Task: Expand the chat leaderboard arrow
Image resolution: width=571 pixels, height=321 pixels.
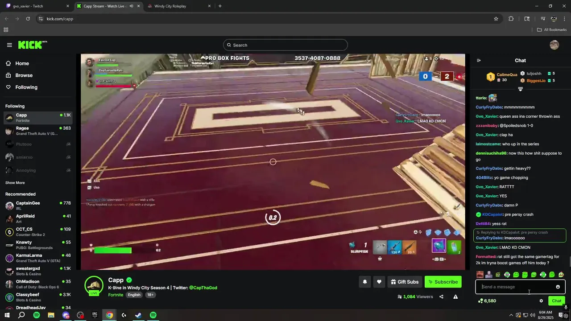Action: (x=520, y=89)
